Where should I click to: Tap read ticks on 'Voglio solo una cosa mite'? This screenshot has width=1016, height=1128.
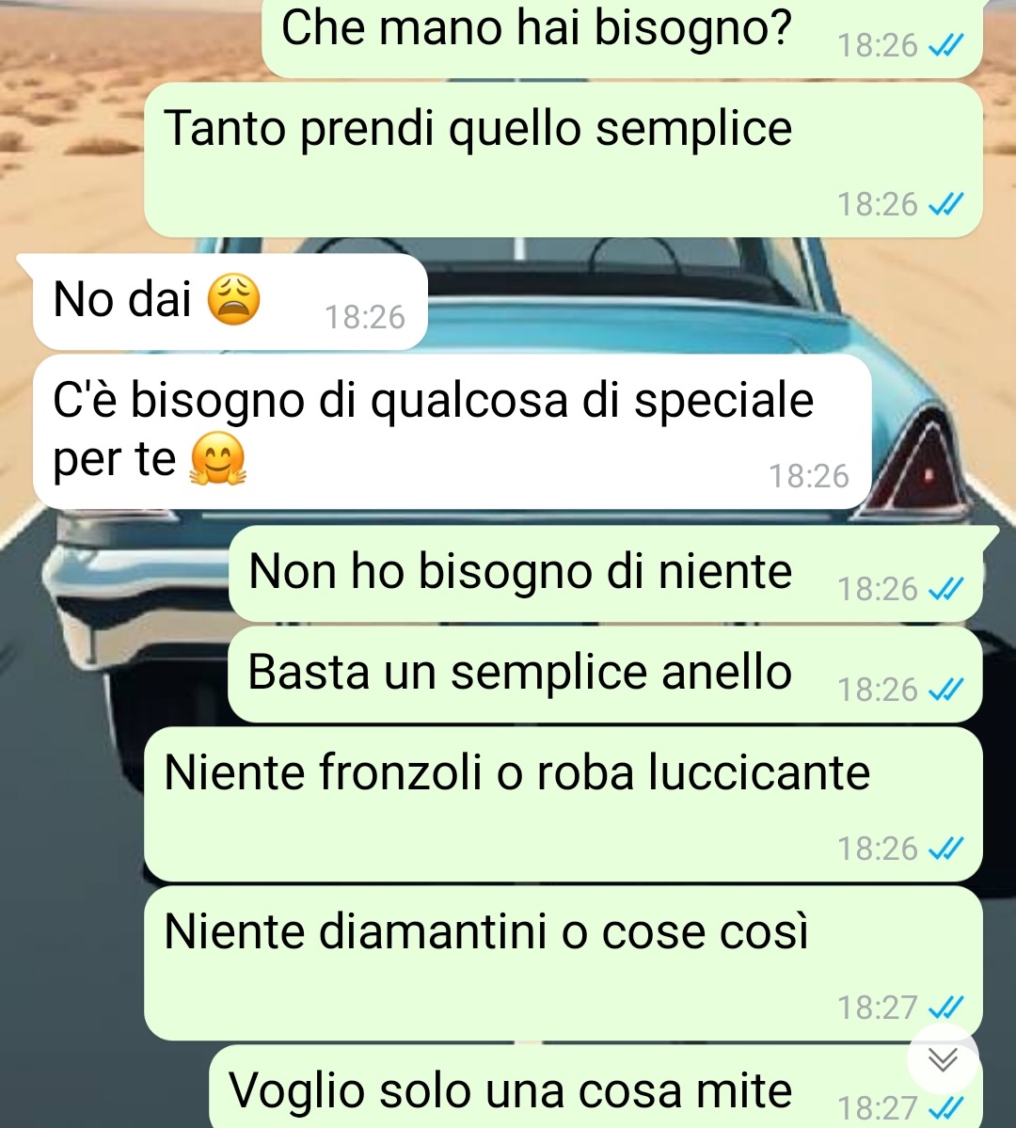tap(945, 1108)
